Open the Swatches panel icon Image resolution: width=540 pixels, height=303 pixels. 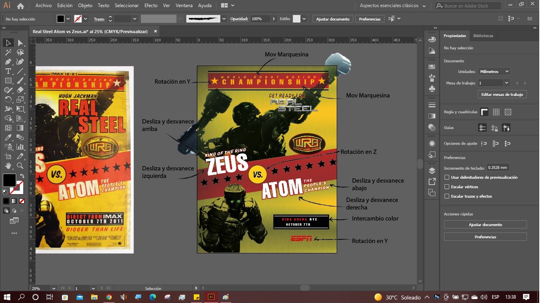[432, 67]
